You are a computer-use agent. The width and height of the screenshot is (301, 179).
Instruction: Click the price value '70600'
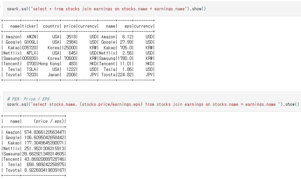[70, 59]
